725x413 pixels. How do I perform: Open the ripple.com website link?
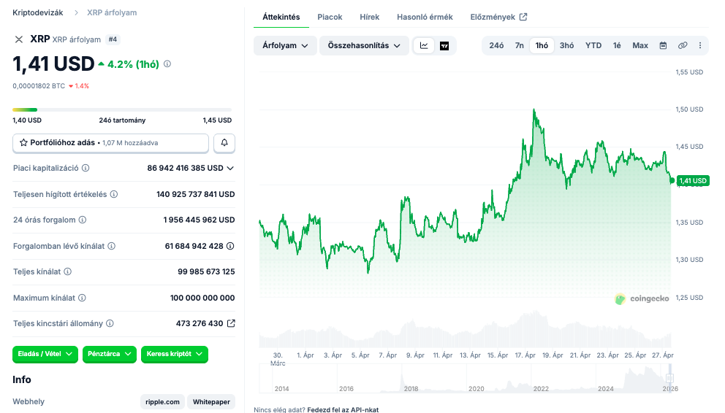point(162,402)
